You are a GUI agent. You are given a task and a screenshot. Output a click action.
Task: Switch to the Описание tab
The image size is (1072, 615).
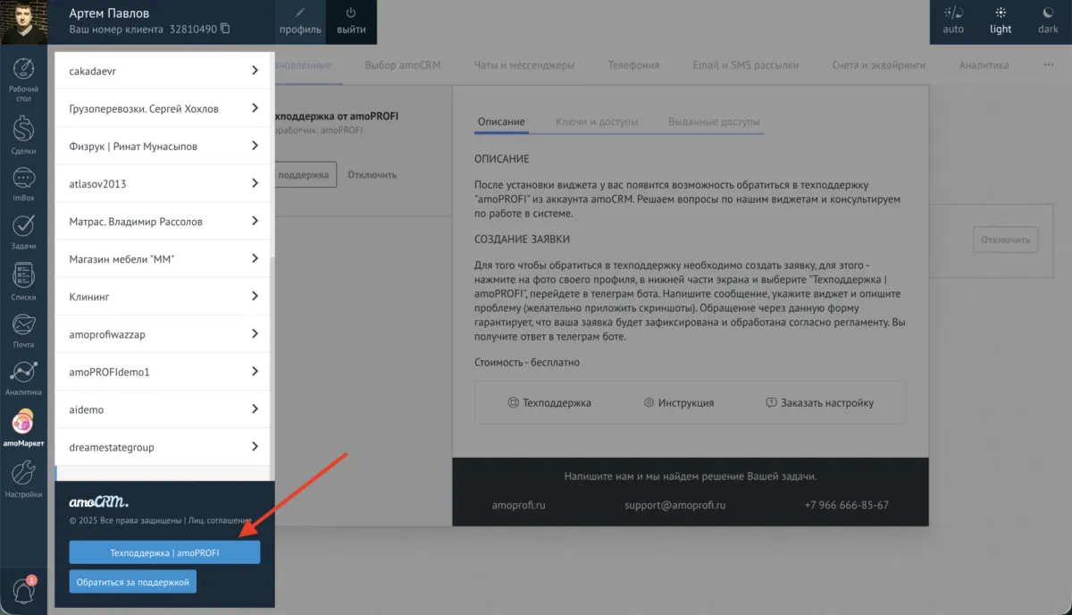[x=501, y=122]
